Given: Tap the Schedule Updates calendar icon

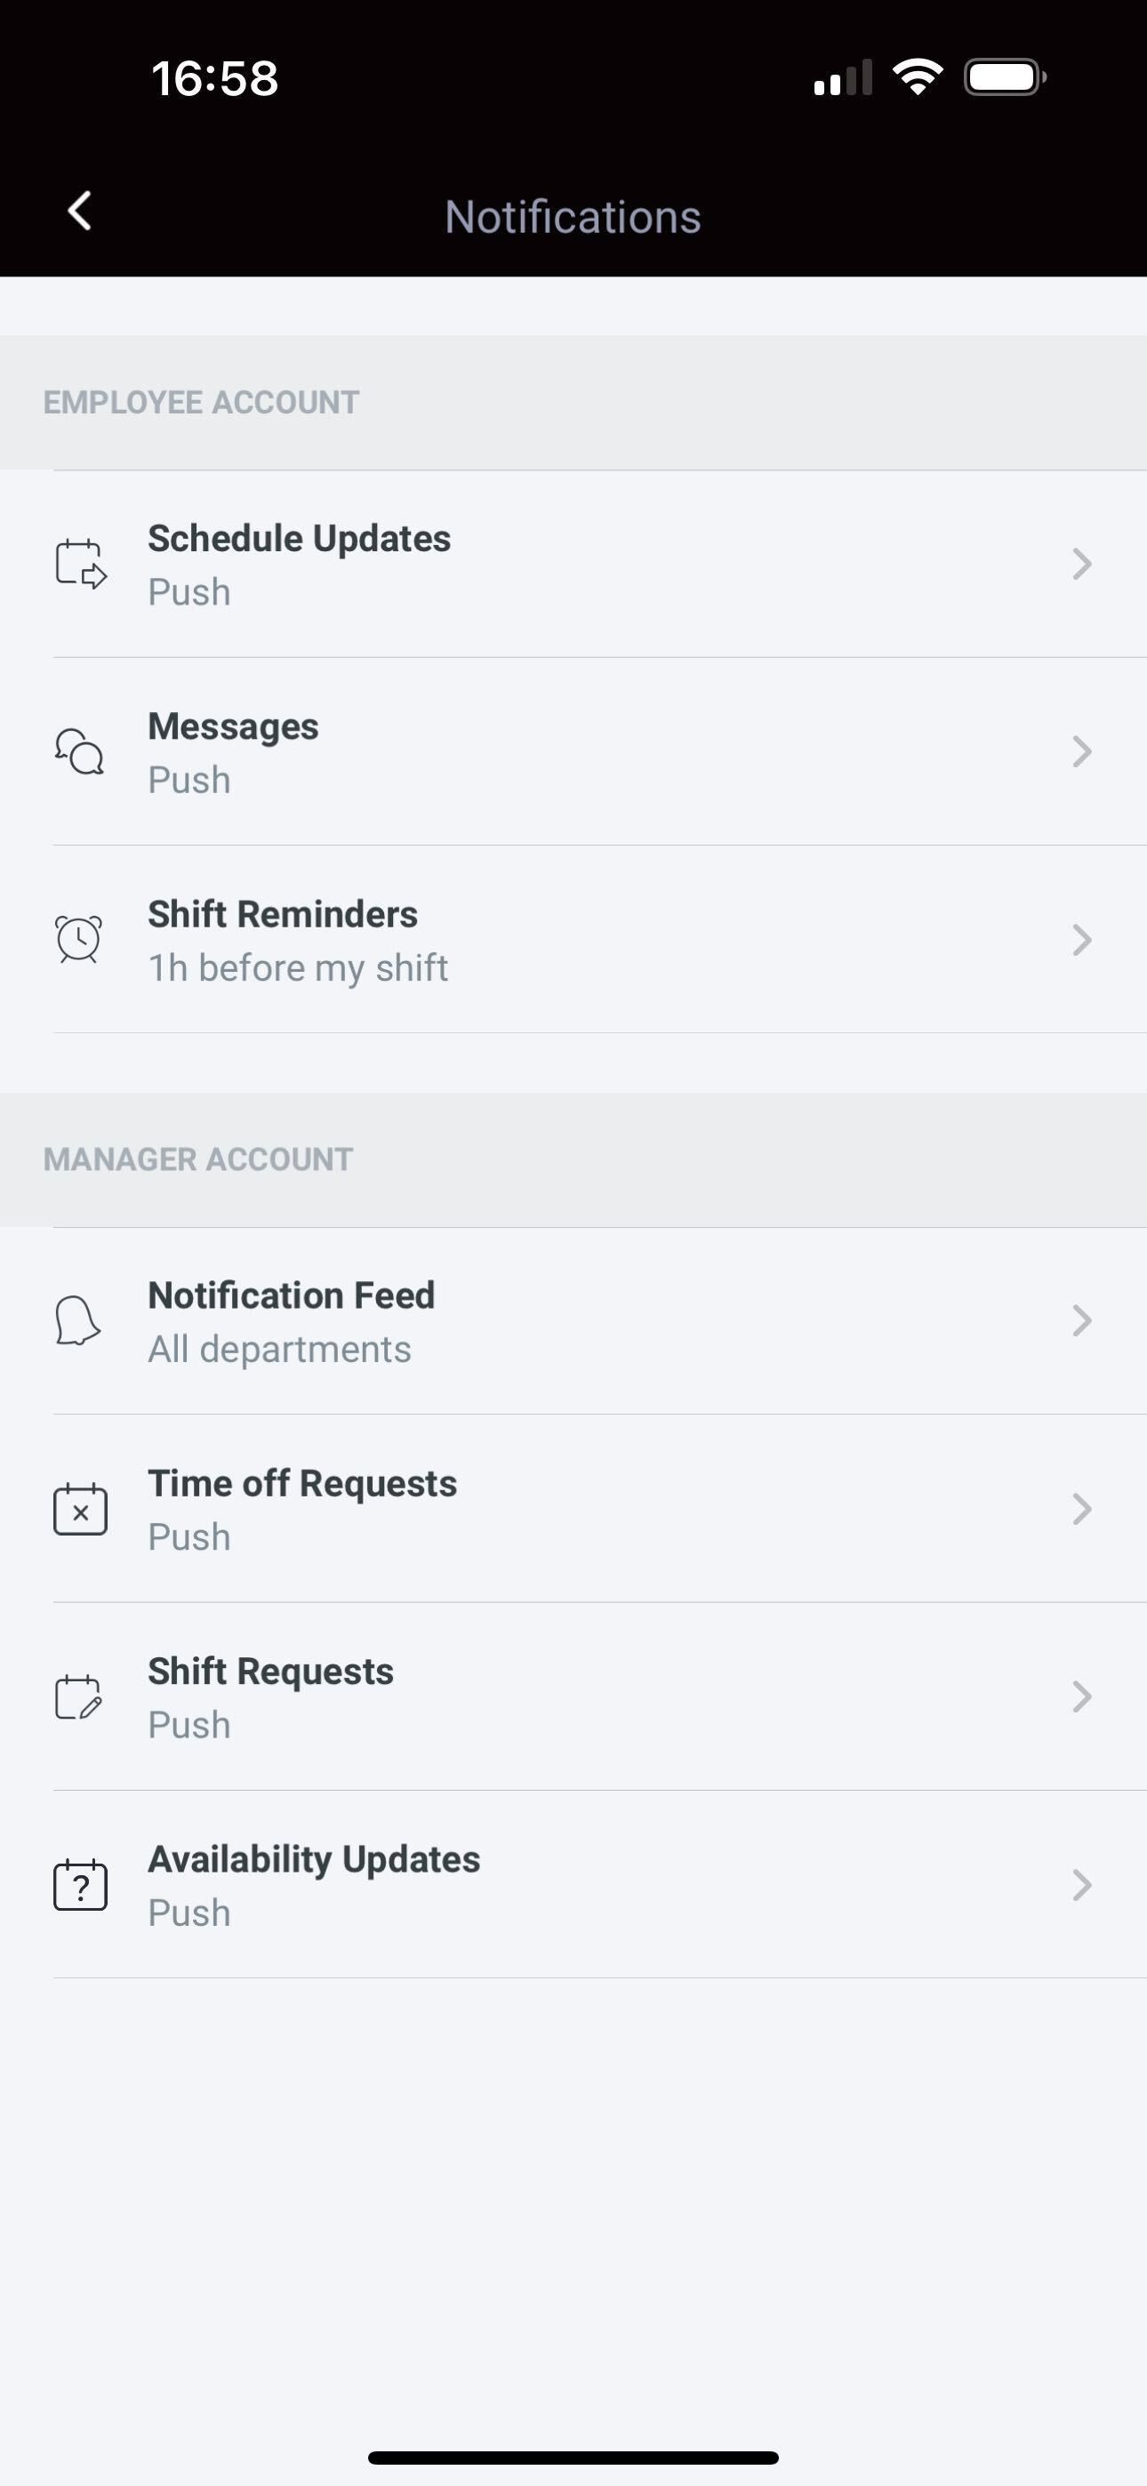Looking at the screenshot, I should [80, 564].
